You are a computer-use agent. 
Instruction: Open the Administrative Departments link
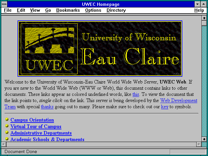tap(41, 133)
